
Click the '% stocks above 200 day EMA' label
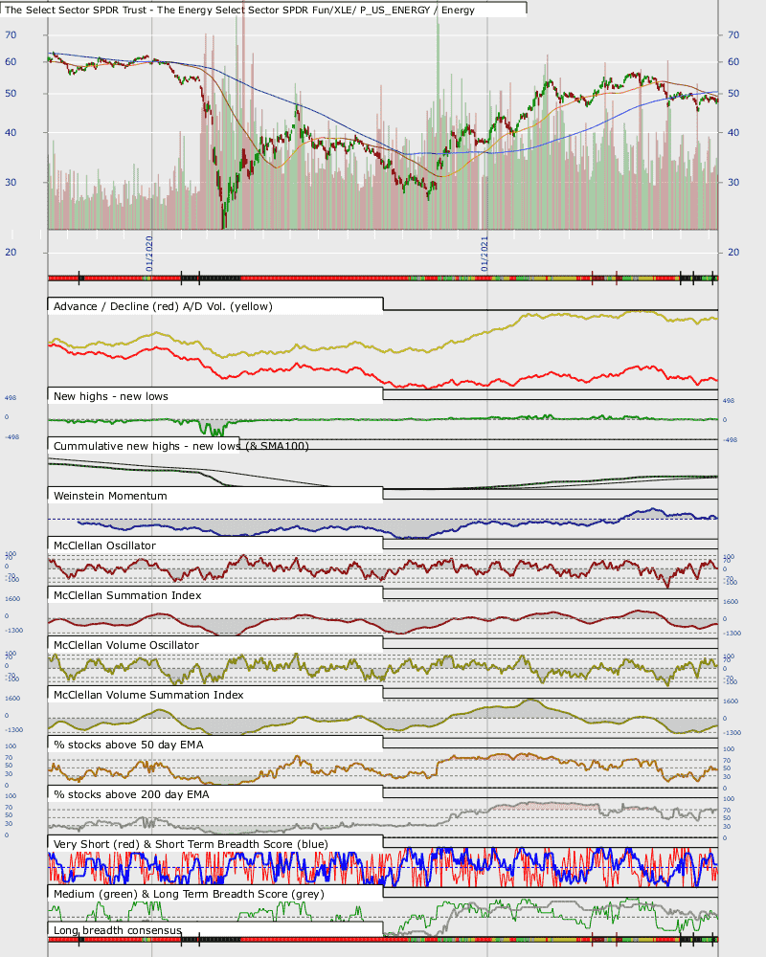click(131, 794)
